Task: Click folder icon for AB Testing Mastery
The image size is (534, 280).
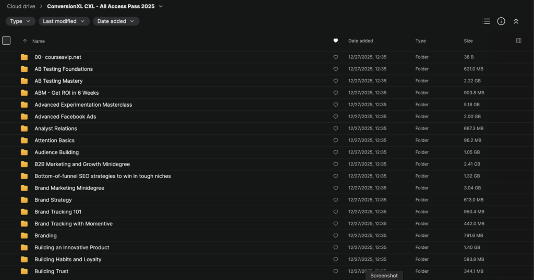Action: coord(24,81)
